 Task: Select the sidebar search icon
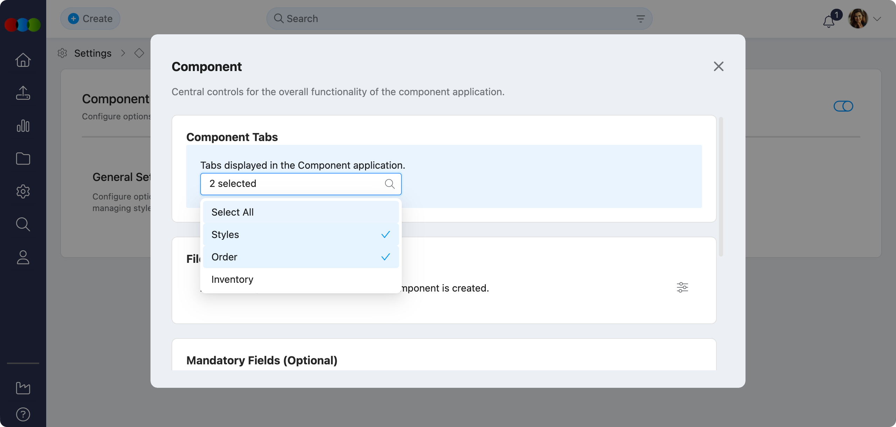coord(22,224)
